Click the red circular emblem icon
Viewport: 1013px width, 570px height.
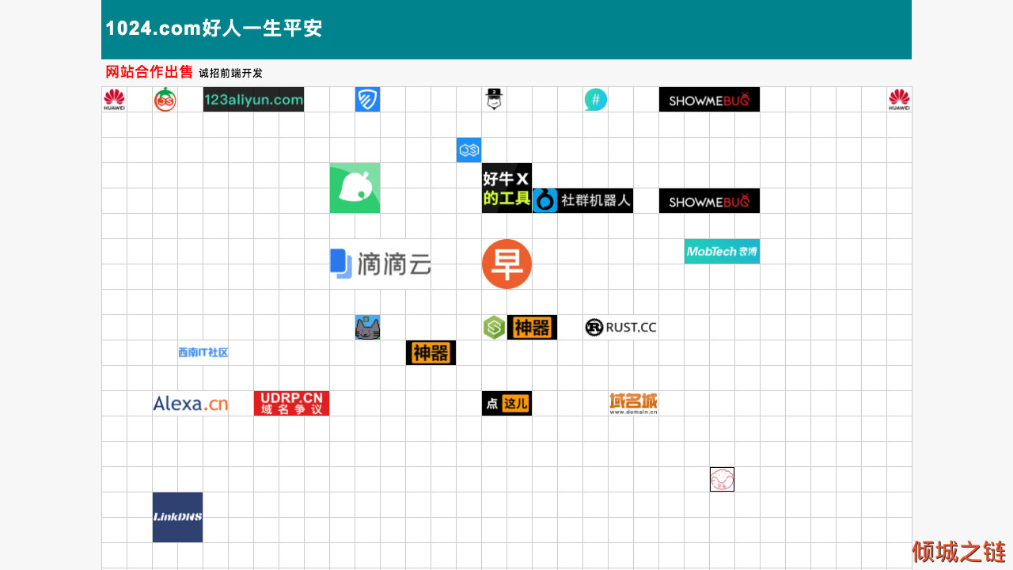(x=722, y=480)
